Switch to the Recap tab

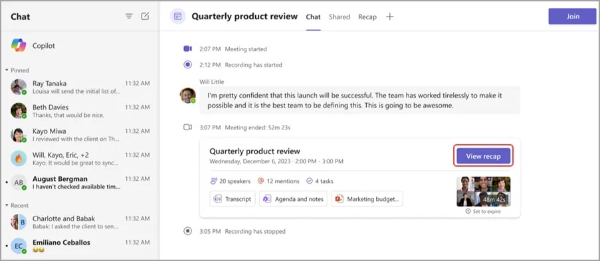point(367,17)
